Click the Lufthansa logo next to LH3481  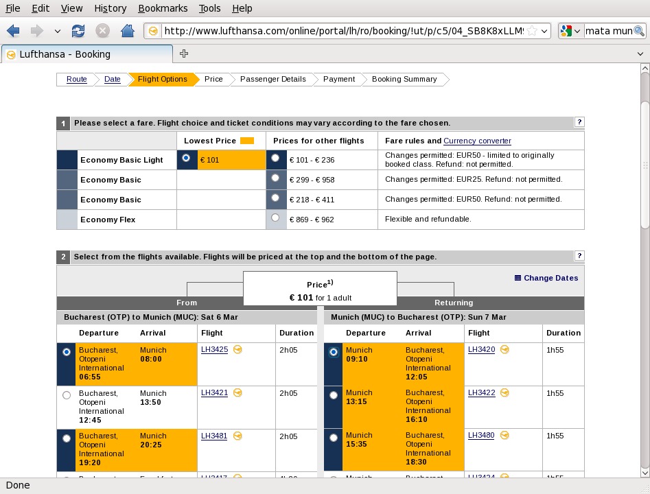click(237, 436)
